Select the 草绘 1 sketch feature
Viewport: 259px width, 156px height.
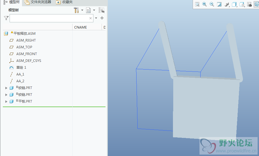click(21, 68)
